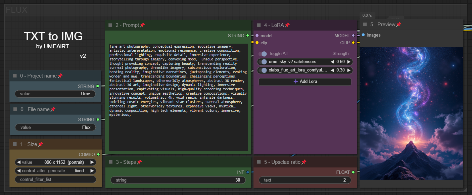Click the pin icon on 3 - Steps node

click(x=139, y=162)
